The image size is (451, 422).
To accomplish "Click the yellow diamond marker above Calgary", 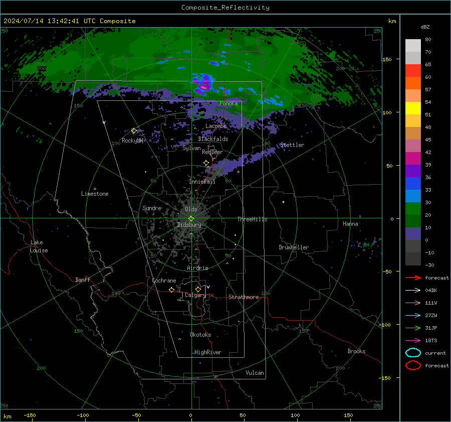I will pos(198,289).
